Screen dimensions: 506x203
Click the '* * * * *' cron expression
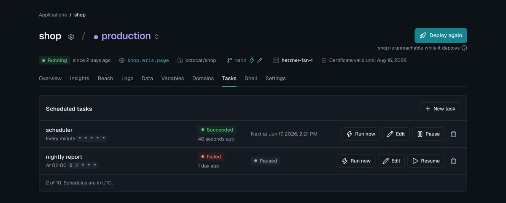tap(92, 138)
